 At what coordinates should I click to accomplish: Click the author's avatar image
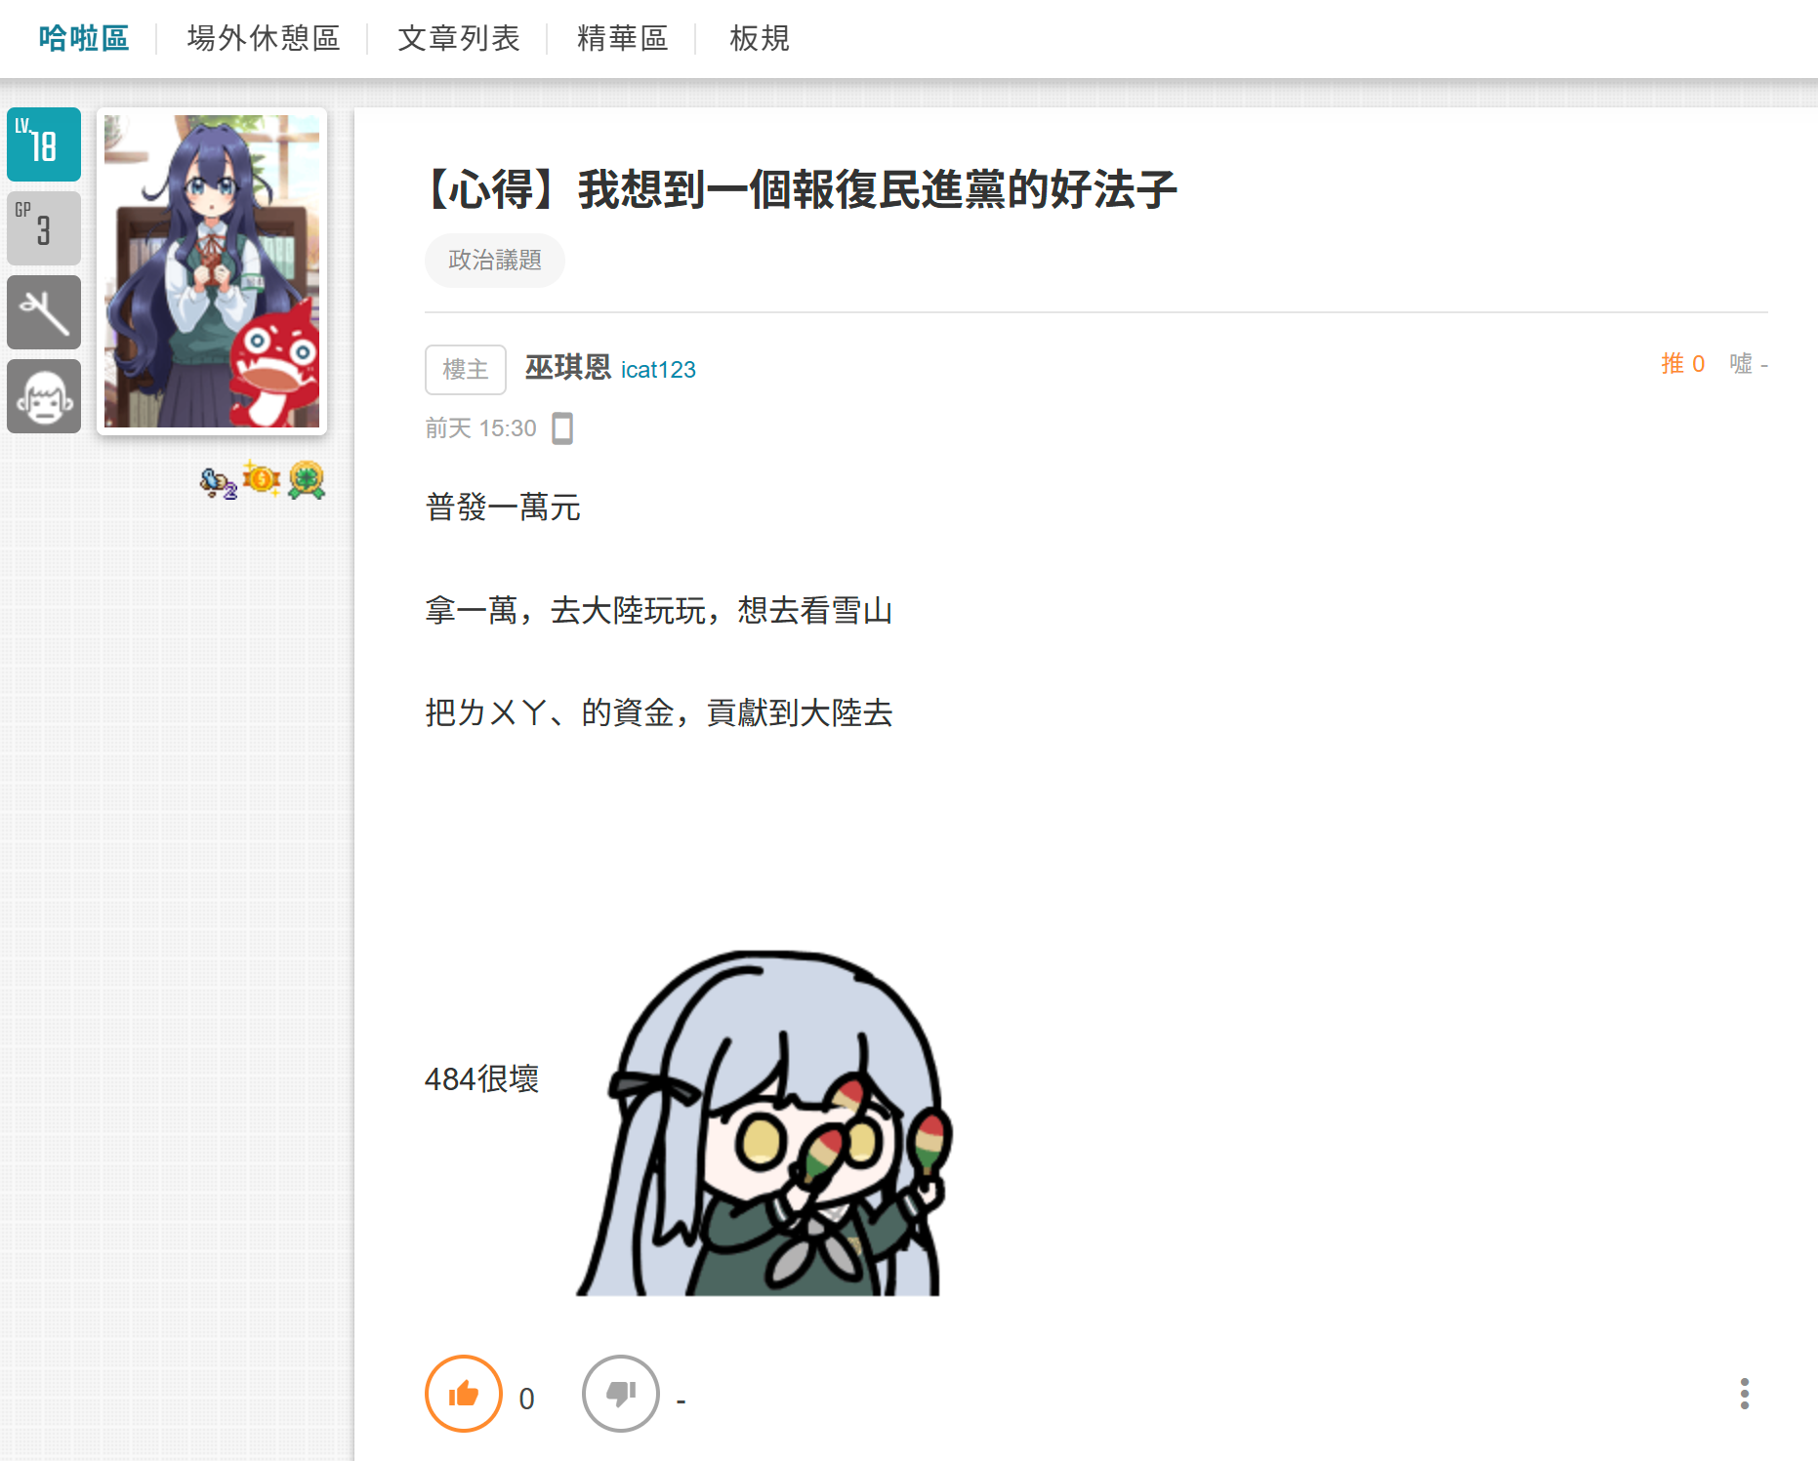[x=212, y=271]
